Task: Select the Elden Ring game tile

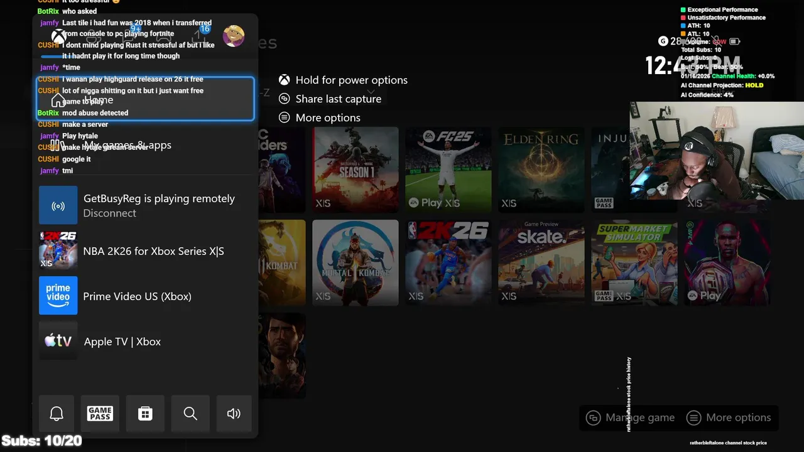Action: [x=541, y=169]
